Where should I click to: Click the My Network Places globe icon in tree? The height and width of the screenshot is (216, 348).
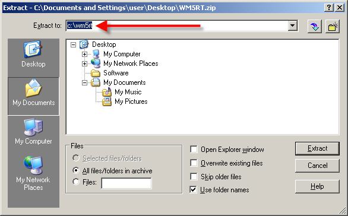click(x=96, y=63)
